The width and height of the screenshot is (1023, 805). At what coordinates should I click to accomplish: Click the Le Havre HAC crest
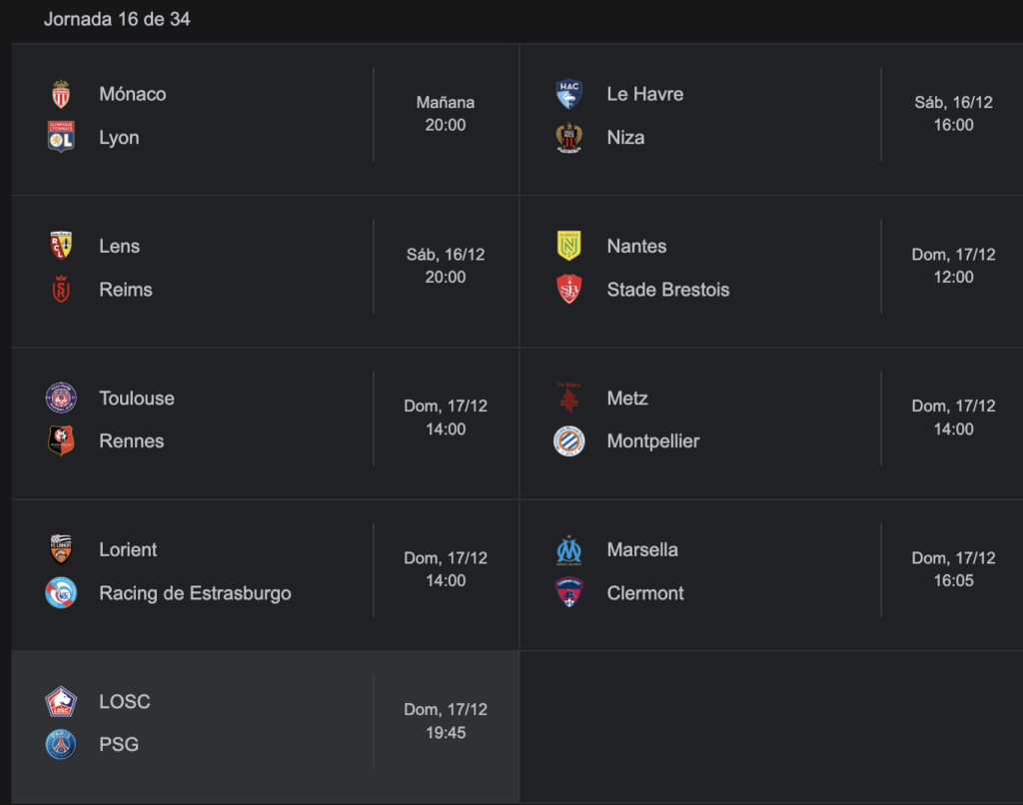click(x=568, y=94)
